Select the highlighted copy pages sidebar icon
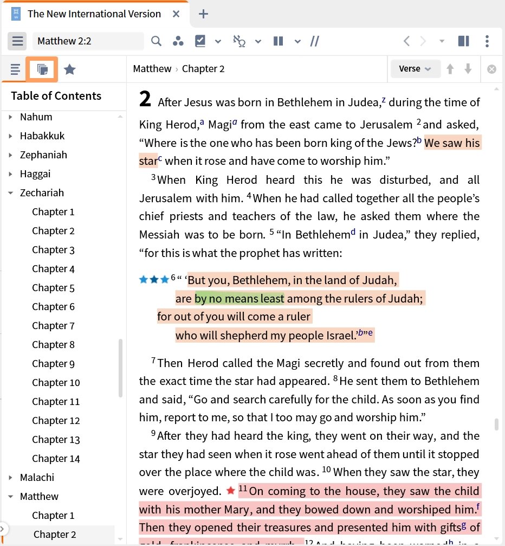505x546 pixels. (42, 69)
